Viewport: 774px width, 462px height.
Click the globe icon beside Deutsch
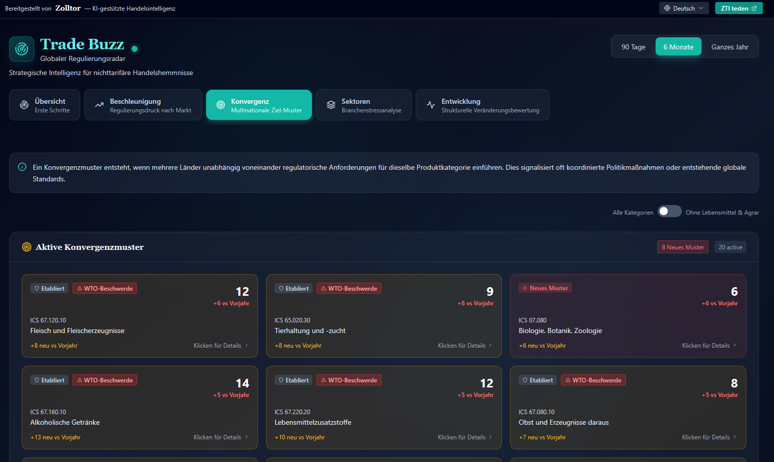[x=667, y=9]
